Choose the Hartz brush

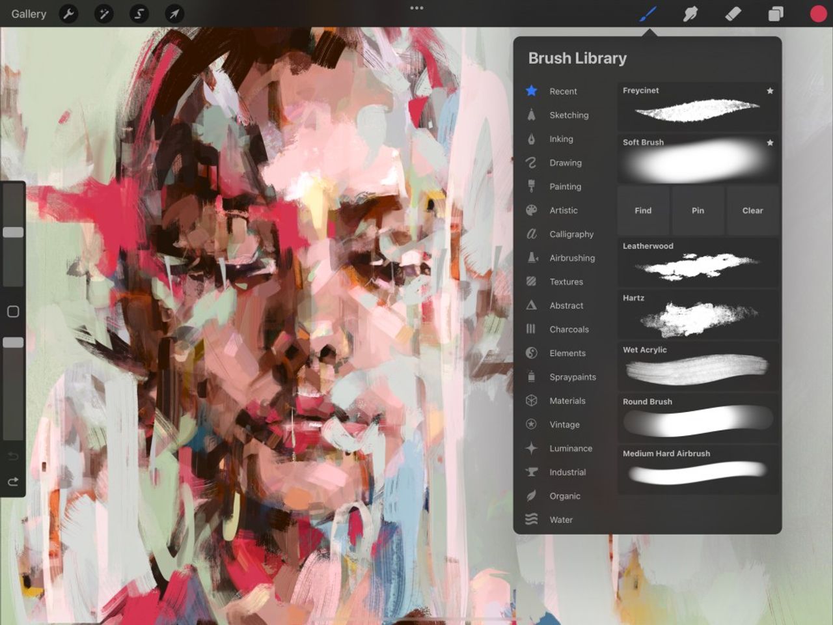(x=698, y=314)
